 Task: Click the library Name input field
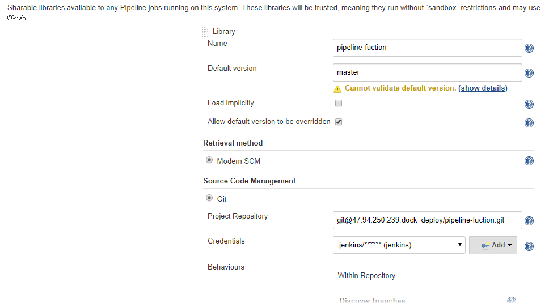[x=427, y=48]
